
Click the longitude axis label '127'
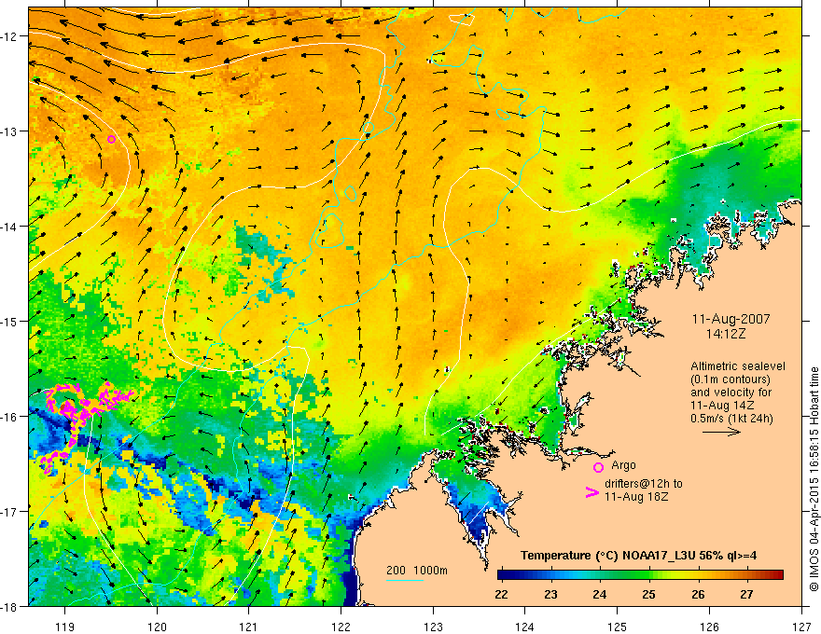[x=801, y=627]
